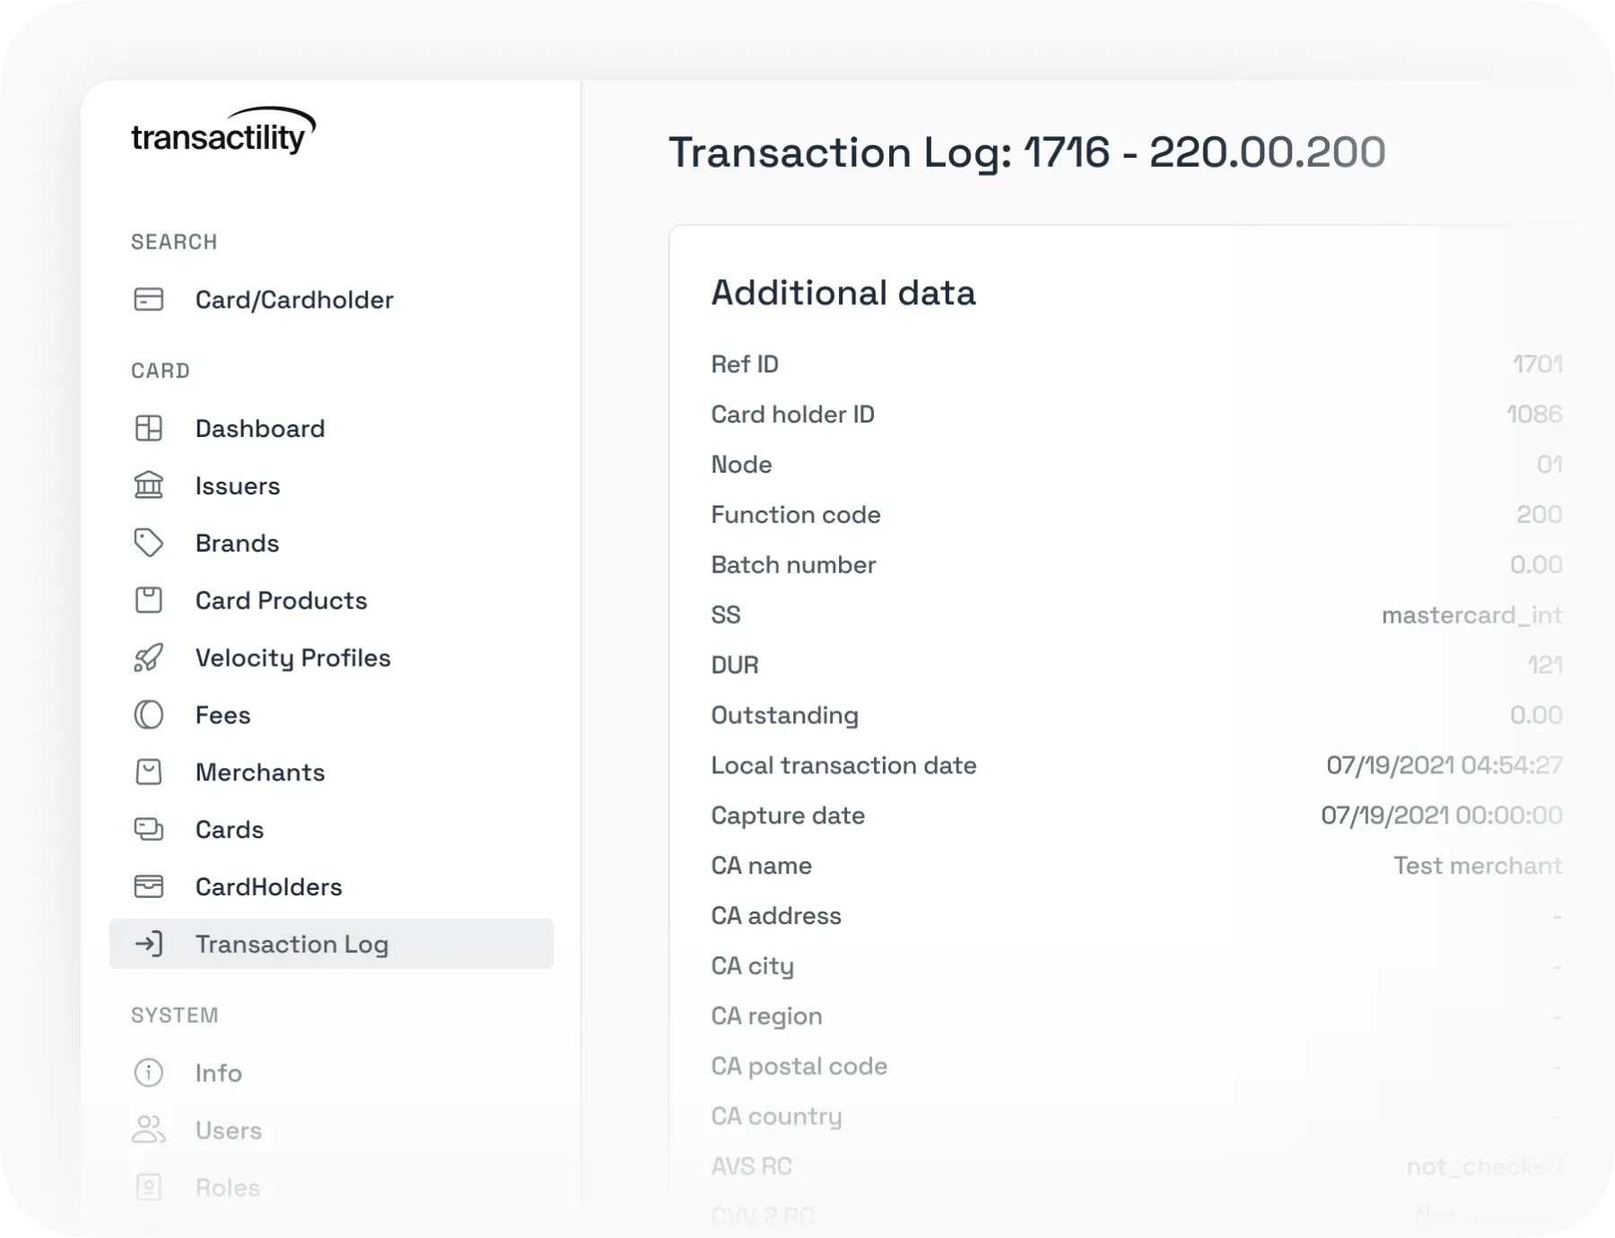Click the Fees coin icon

149,715
